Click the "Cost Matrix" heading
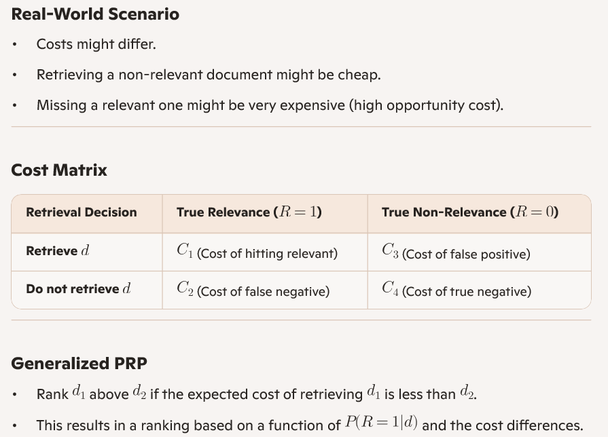 59,170
